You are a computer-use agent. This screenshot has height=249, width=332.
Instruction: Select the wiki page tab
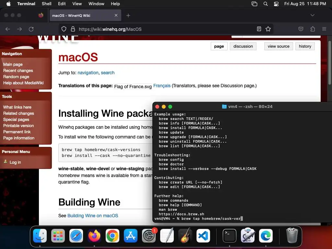[x=219, y=46]
